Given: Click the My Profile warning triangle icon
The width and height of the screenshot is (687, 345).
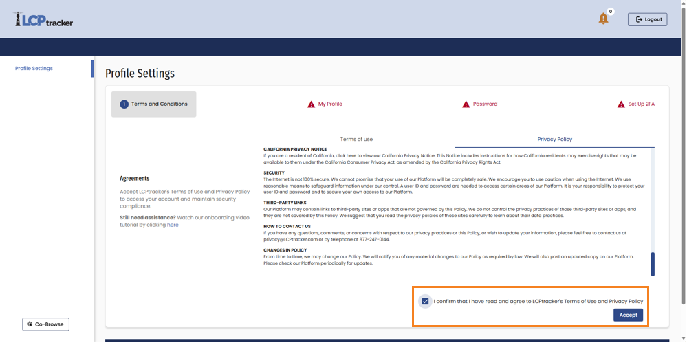Looking at the screenshot, I should coord(311,104).
